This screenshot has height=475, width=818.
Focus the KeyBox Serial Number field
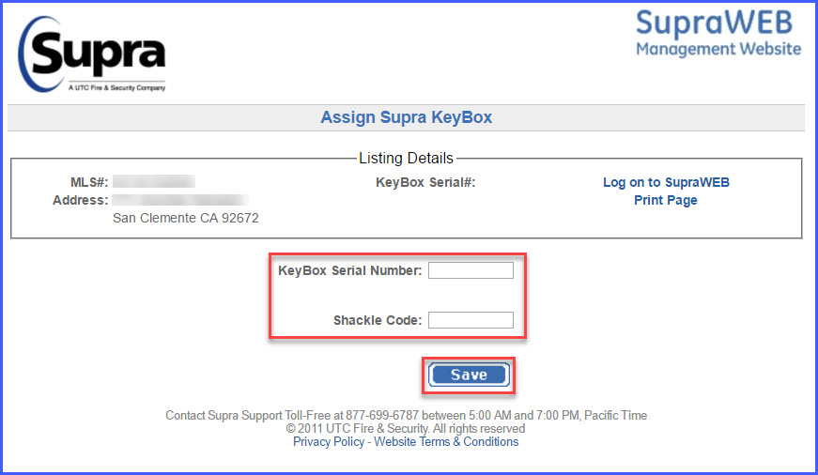[x=471, y=270]
